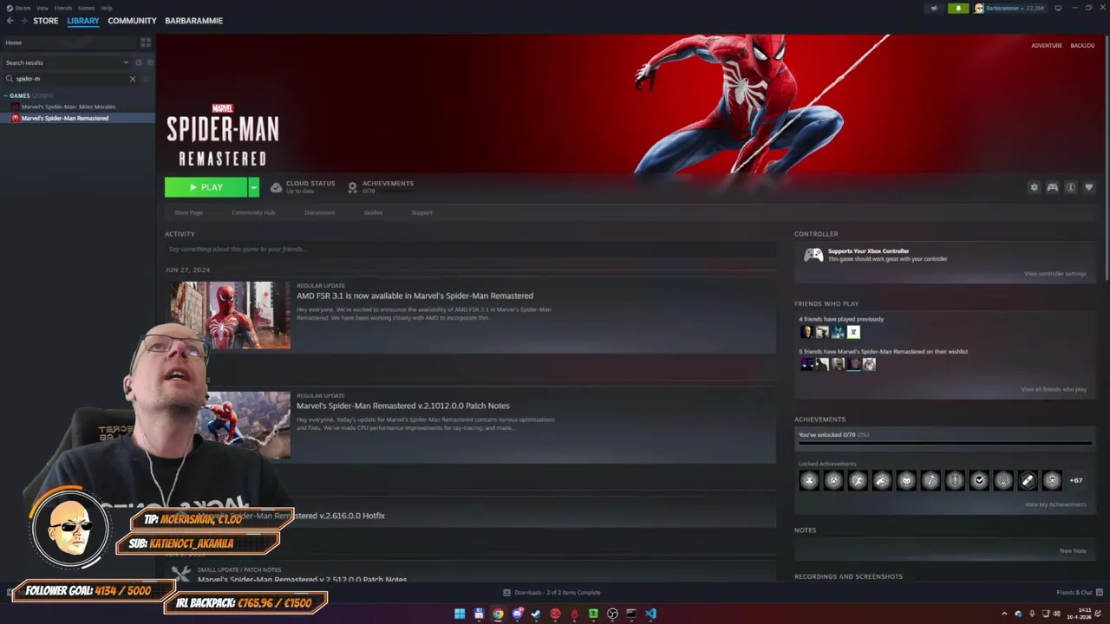Open the BARBARAMMIE profile tab
Image resolution: width=1110 pixels, height=624 pixels.
[x=193, y=21]
